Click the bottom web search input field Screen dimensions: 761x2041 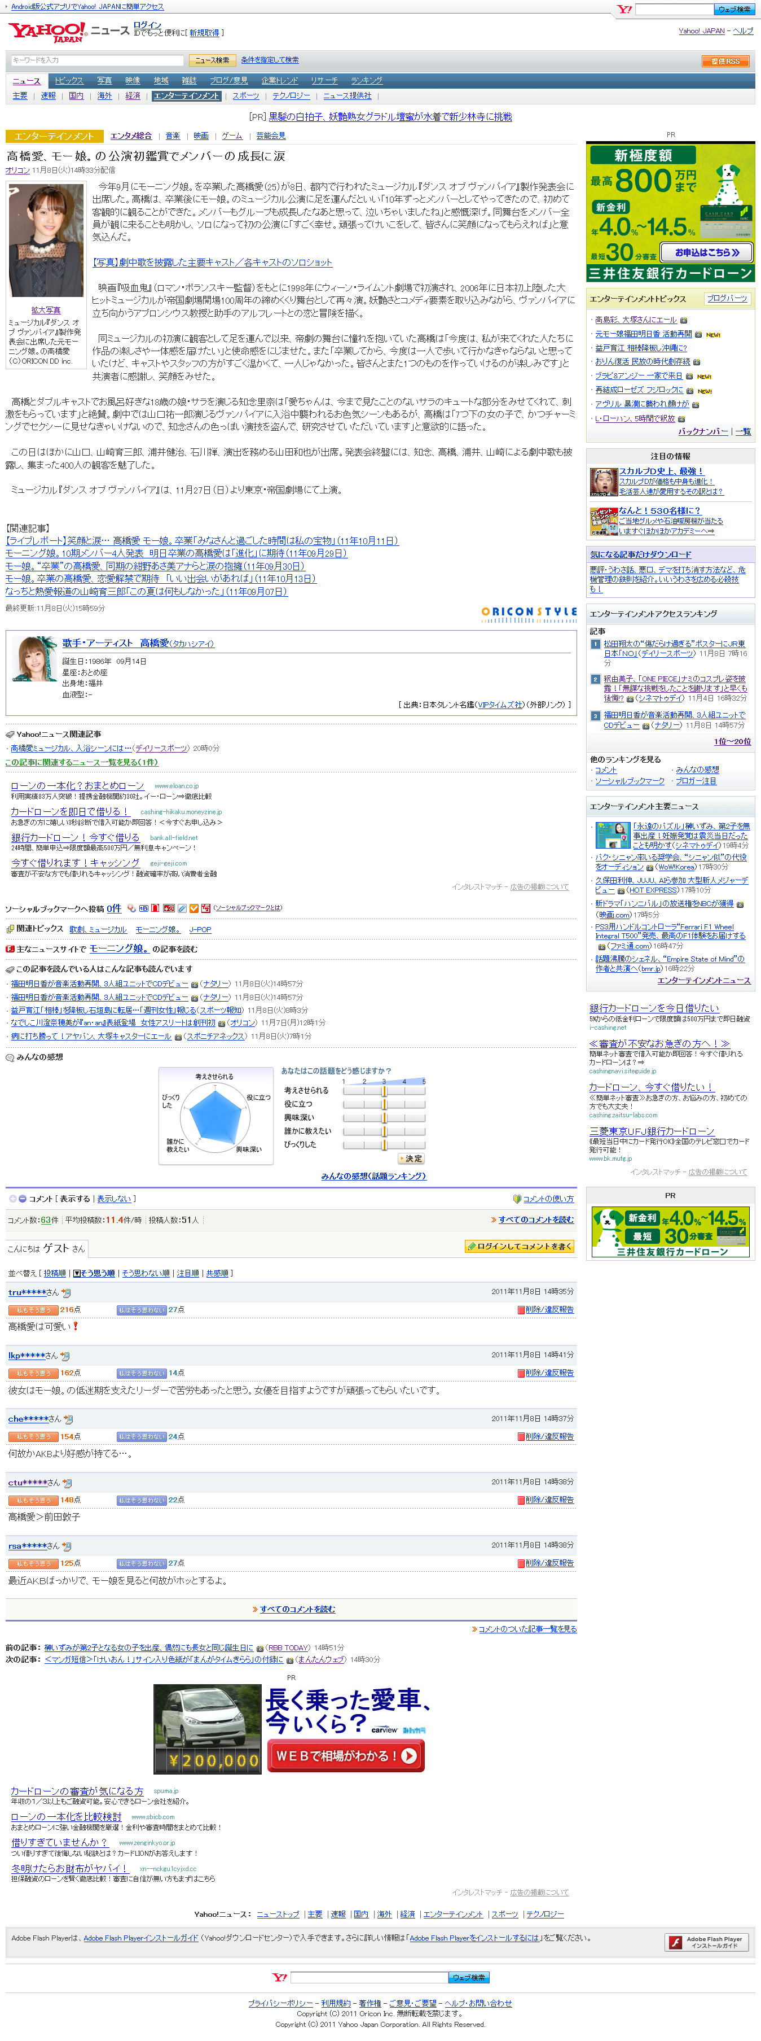pos(369,1978)
